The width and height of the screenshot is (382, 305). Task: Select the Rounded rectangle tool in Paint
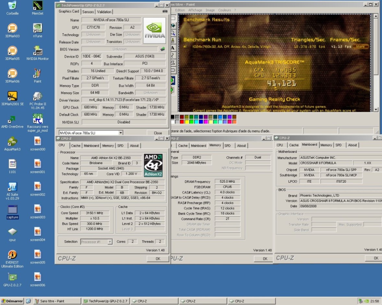click(x=173, y=70)
